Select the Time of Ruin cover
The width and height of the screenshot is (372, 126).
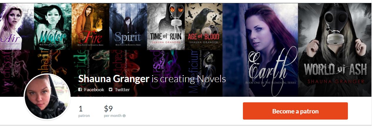pos(166,26)
